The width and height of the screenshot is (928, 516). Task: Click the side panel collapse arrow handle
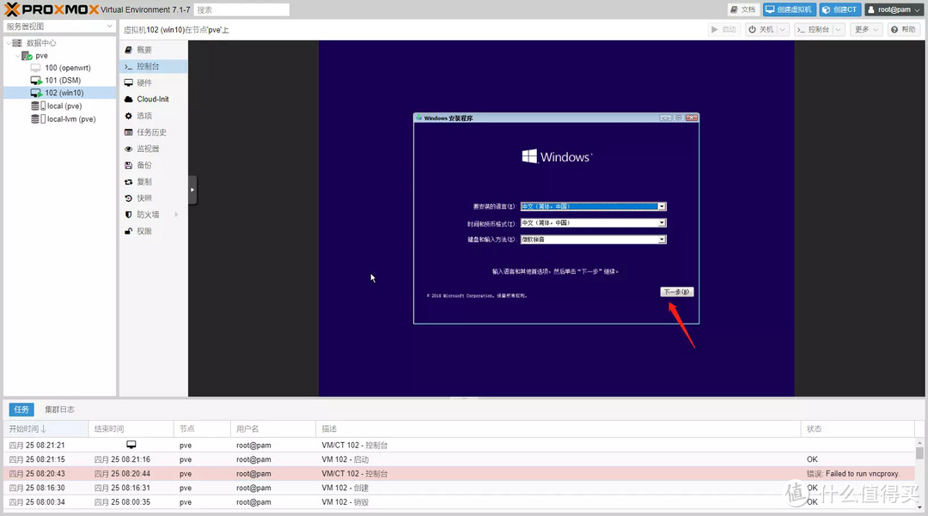[192, 190]
